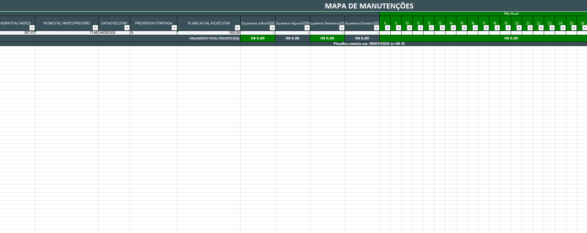Open the PREVENTIVA STARTADA filter dropdown
Image resolution: width=587 pixels, height=233 pixels.
174,28
